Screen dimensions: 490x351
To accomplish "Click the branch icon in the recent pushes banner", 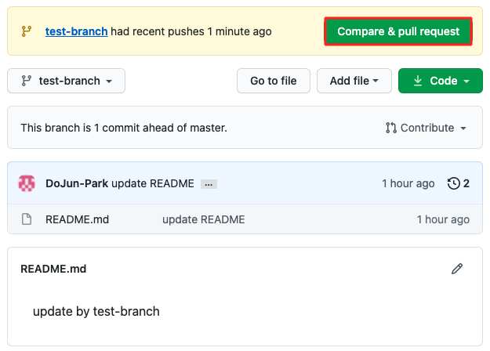I will point(26,32).
